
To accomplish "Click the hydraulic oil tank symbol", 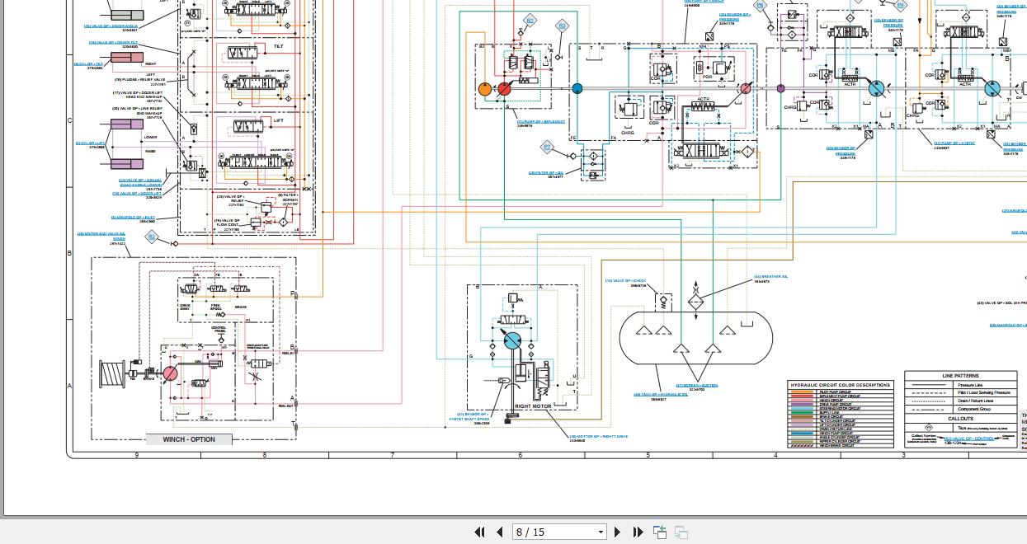I will [x=697, y=337].
